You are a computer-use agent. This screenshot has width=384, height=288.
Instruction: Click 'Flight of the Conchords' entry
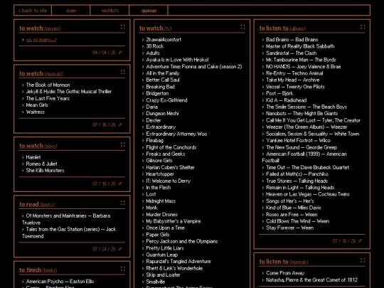click(171, 147)
